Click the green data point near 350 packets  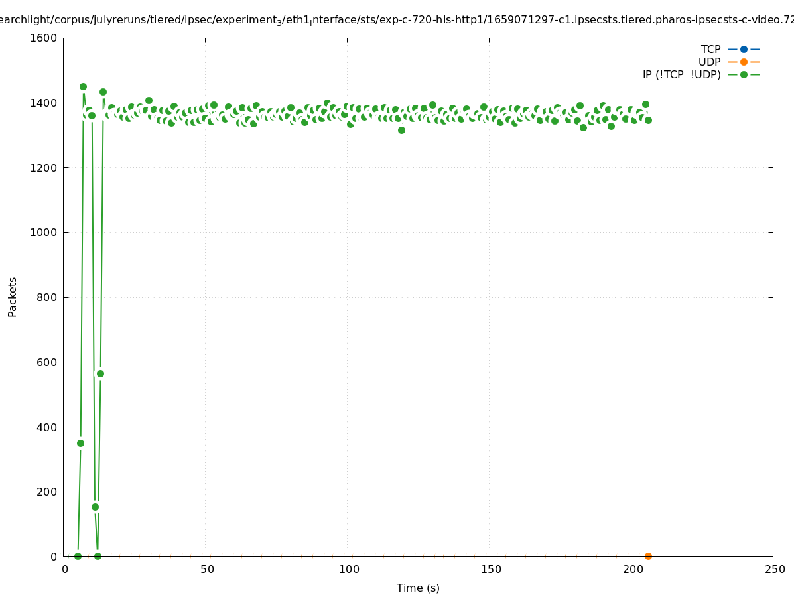tap(80, 443)
